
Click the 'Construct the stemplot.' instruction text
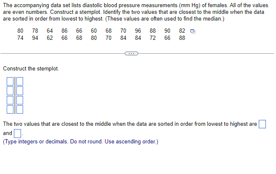(x=31, y=68)
